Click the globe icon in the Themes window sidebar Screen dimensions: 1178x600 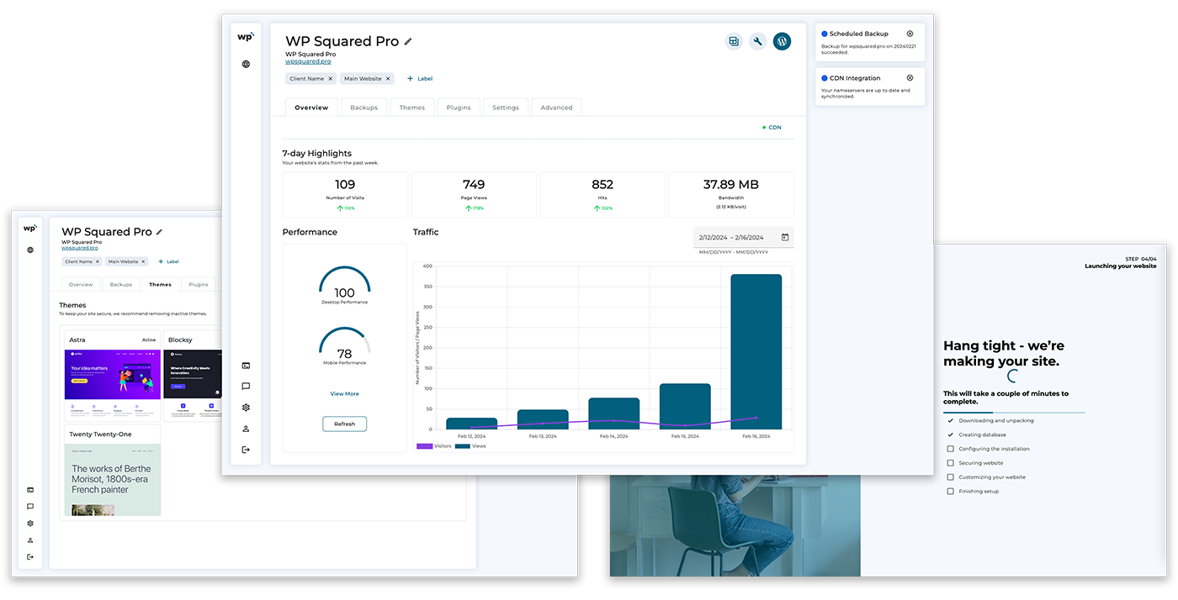(30, 250)
